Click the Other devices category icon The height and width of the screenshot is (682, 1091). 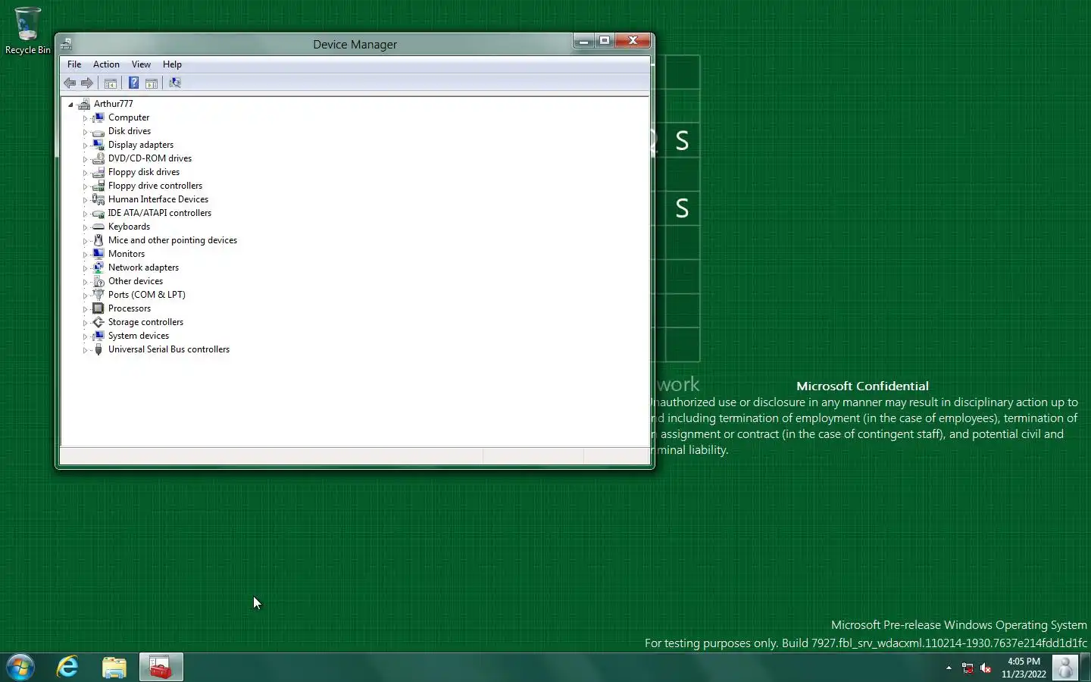pos(98,281)
